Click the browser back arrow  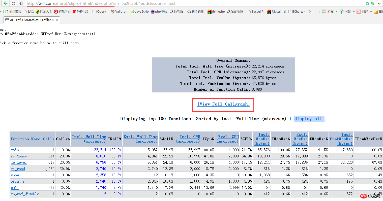[6, 4]
